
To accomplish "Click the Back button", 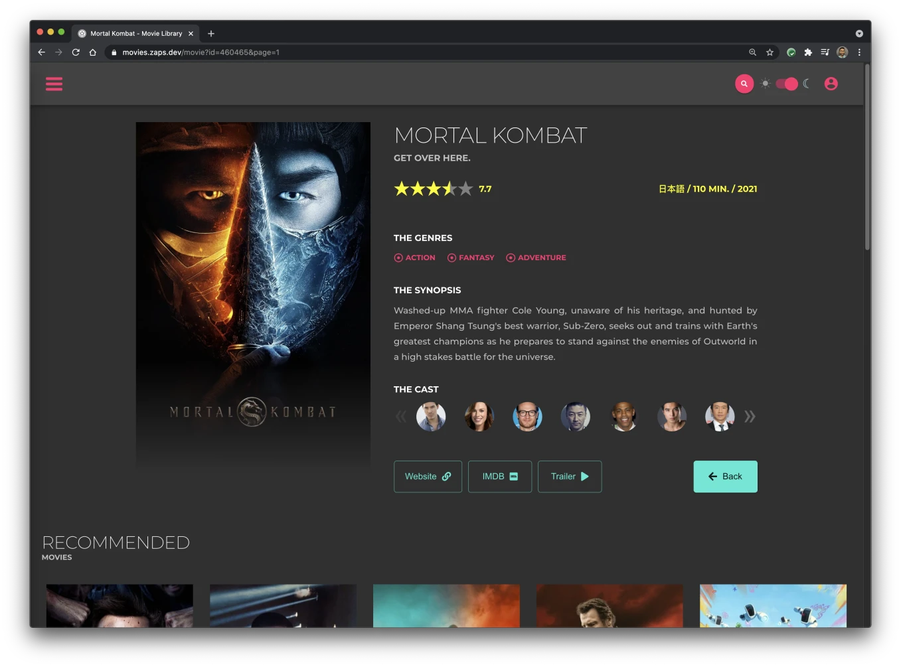I will pyautogui.click(x=725, y=477).
